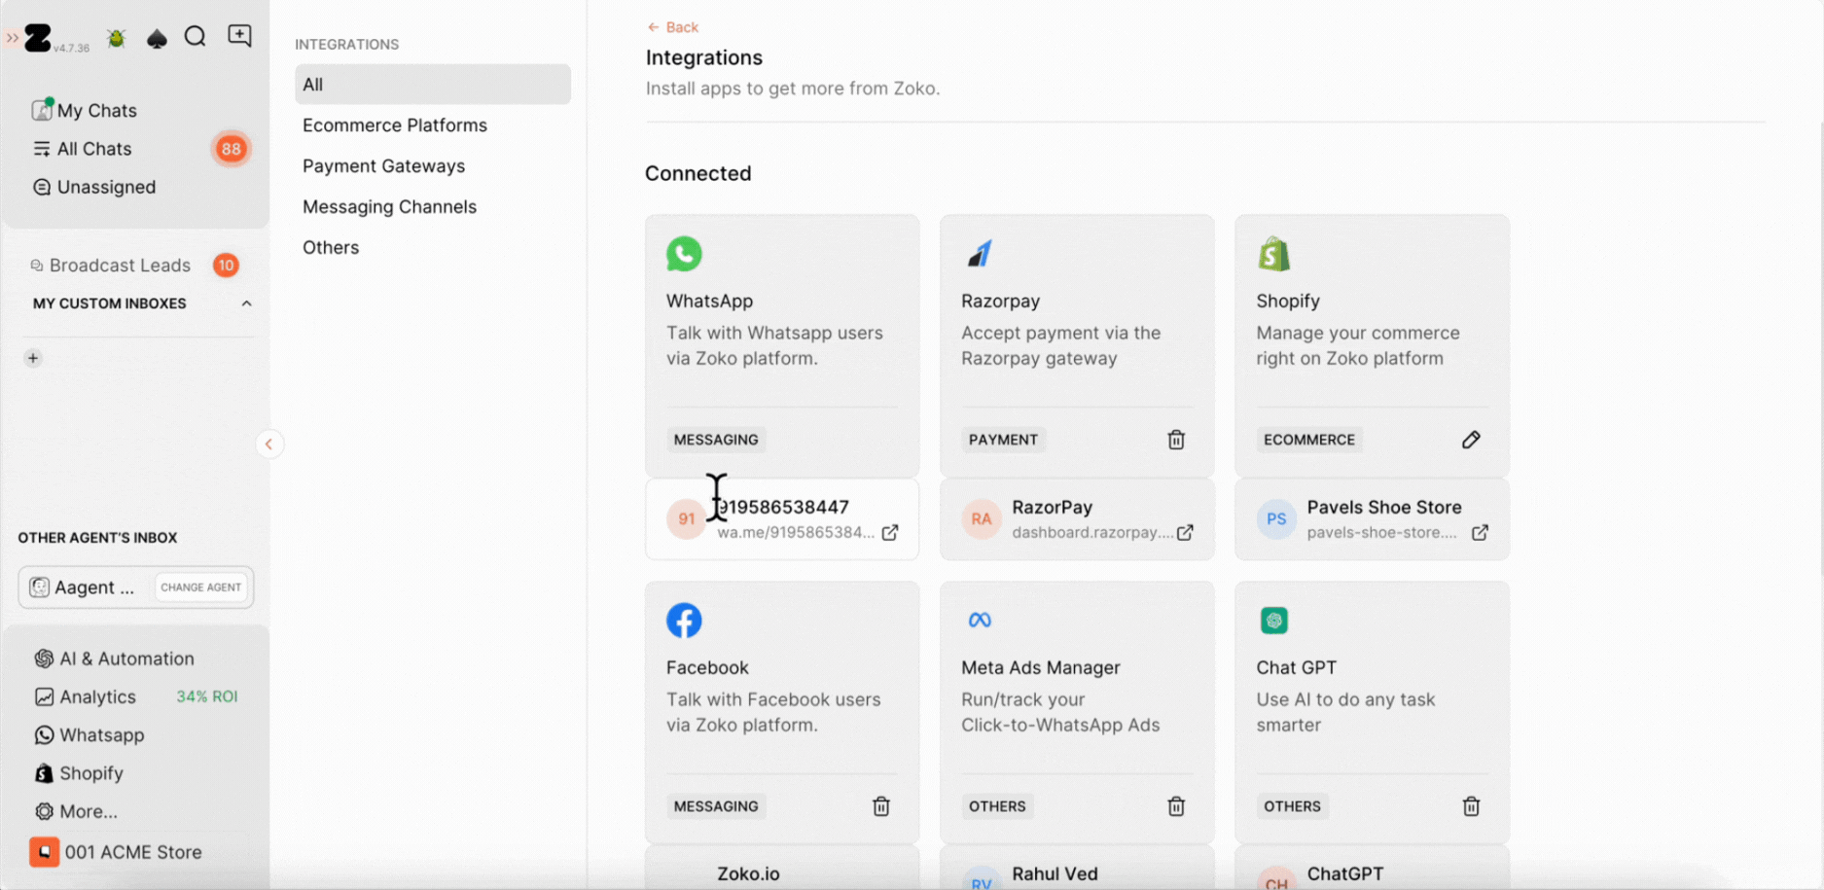Image resolution: width=1824 pixels, height=890 pixels.
Task: Open Shopify in sidebar
Action: 79,773
